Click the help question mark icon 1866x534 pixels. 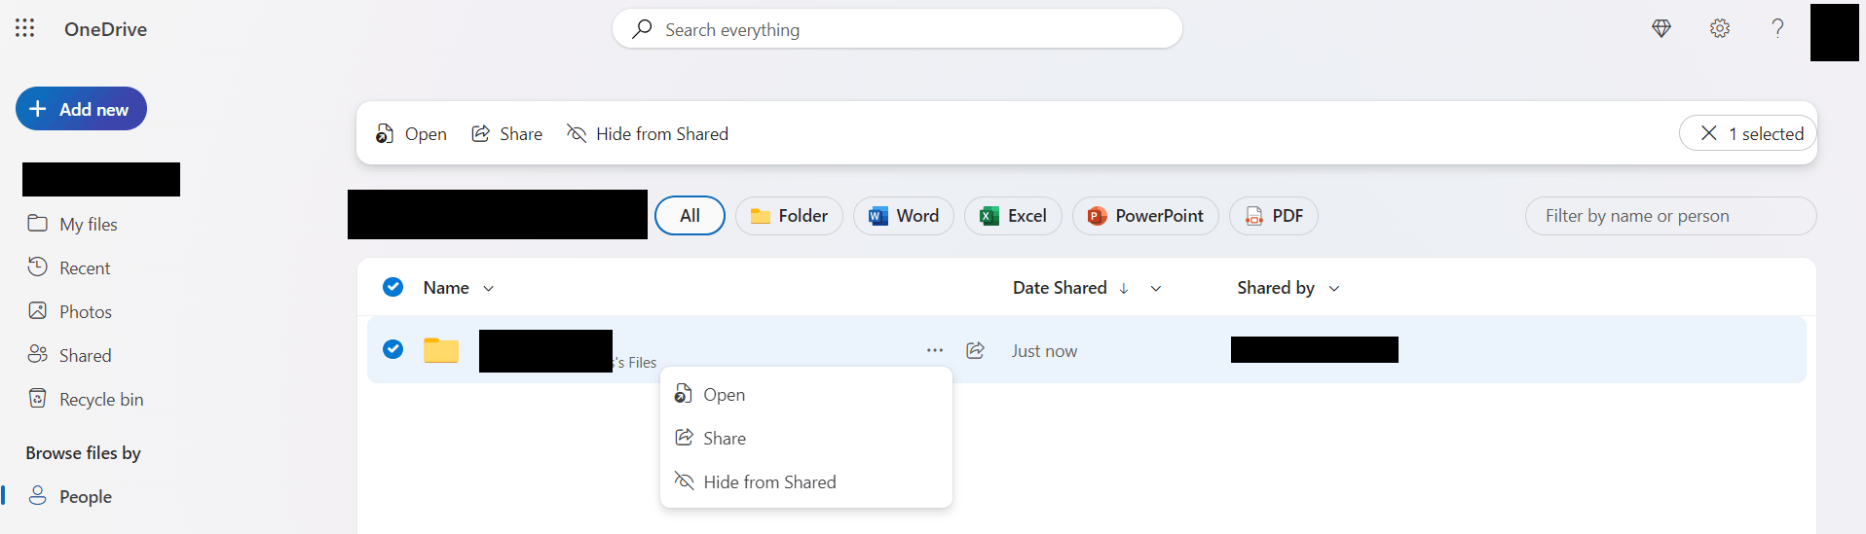[1777, 29]
